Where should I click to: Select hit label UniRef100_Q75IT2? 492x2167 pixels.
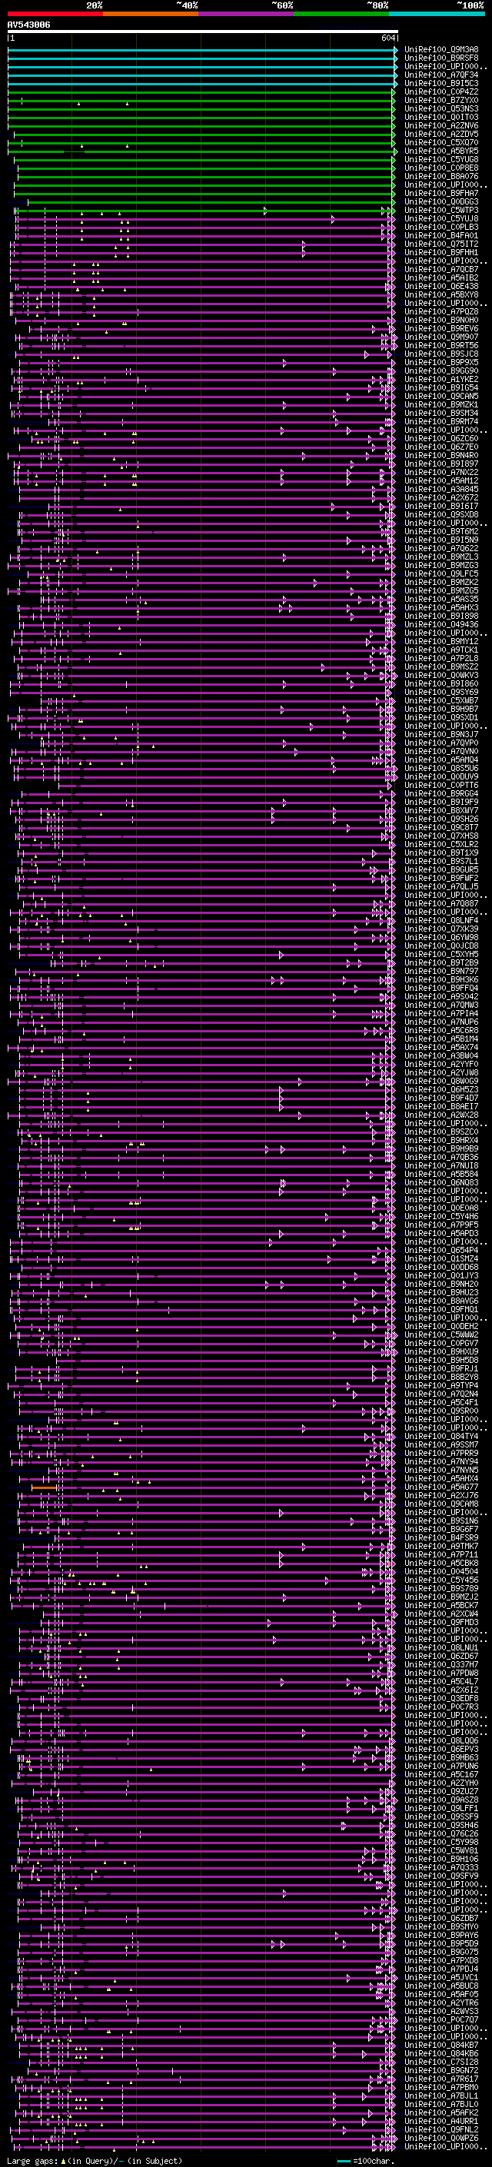point(441,244)
